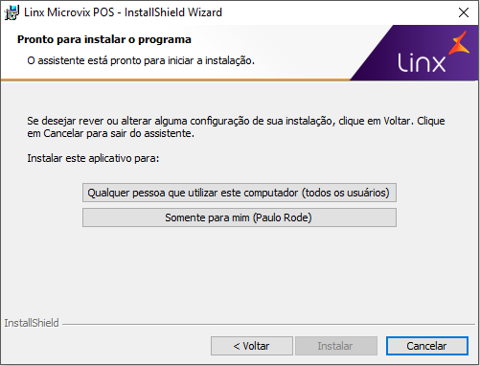
Task: Click the paragraph mentioning Voltar and Cancelar
Action: pos(236,126)
